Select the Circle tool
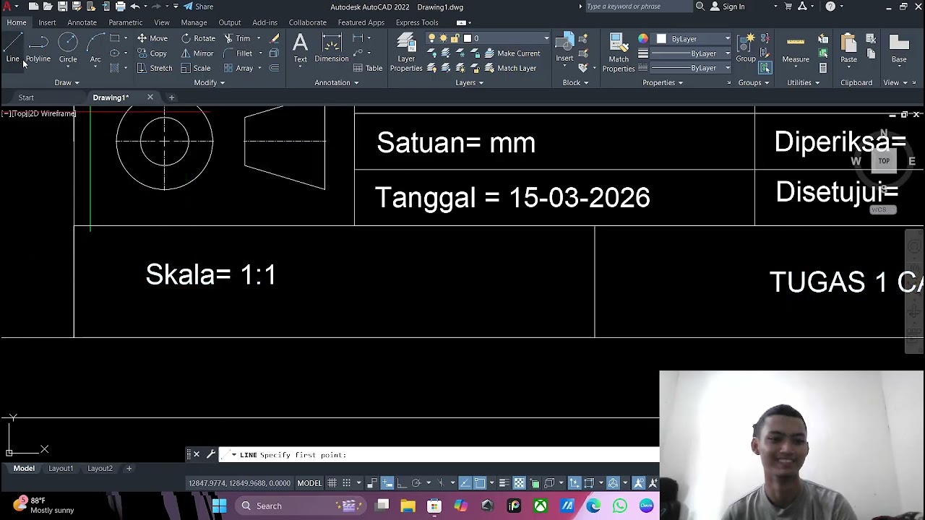The width and height of the screenshot is (925, 520). coord(68,48)
